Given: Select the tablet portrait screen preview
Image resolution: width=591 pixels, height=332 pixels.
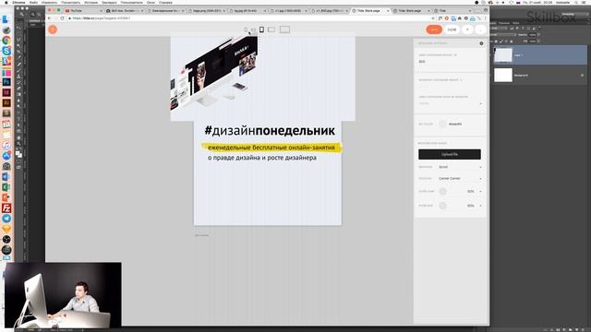Looking at the screenshot, I should click(x=261, y=30).
